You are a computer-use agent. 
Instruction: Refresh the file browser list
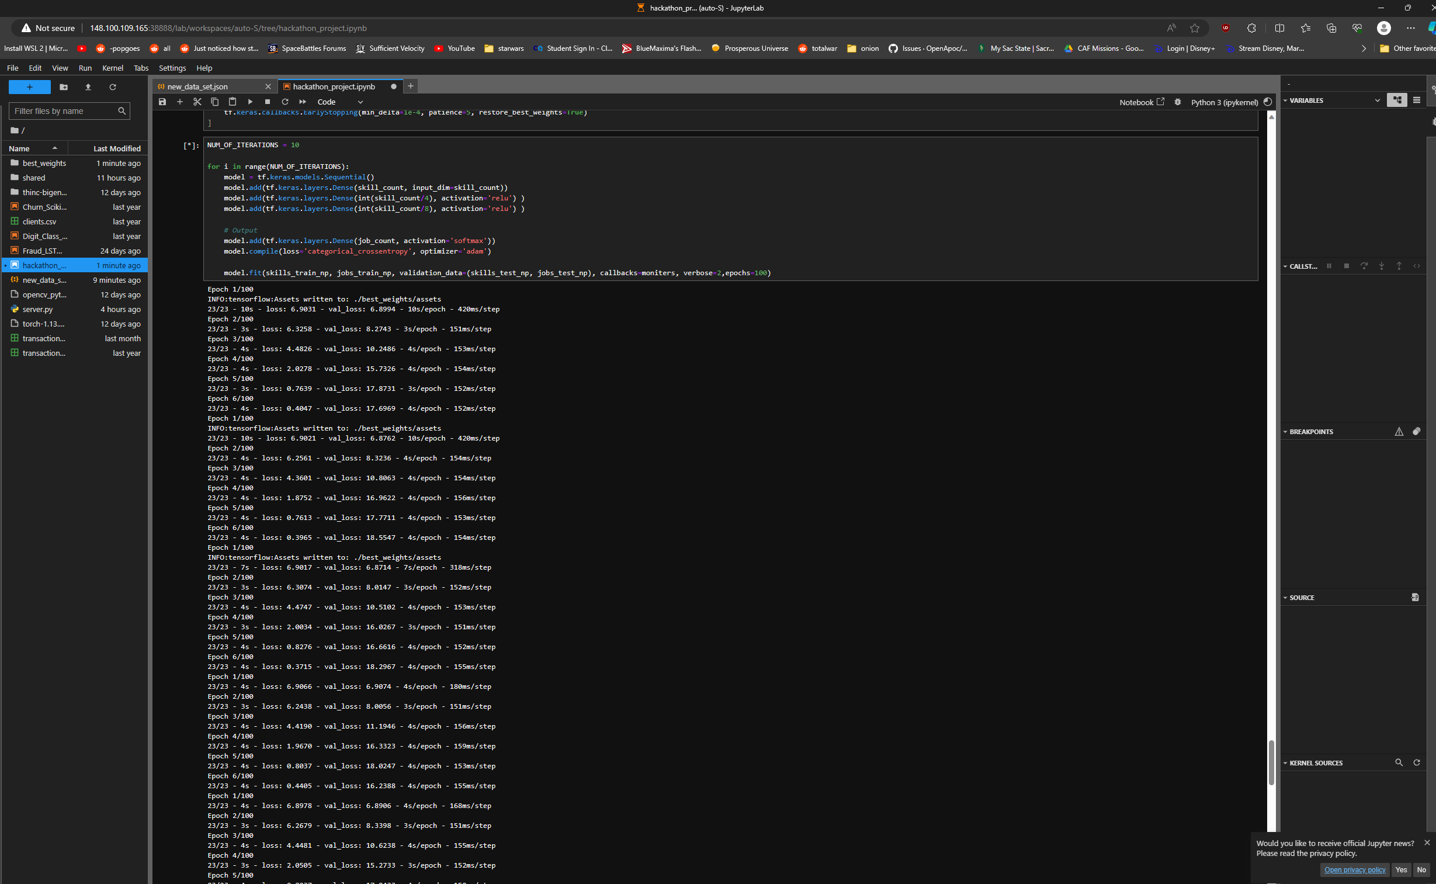tap(113, 87)
